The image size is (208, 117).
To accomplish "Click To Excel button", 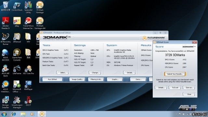I will [x=175, y=87].
